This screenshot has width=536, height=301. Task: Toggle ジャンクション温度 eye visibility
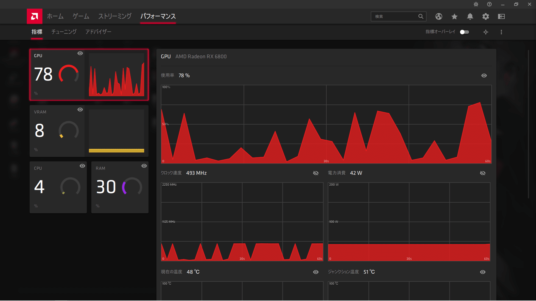point(483,272)
